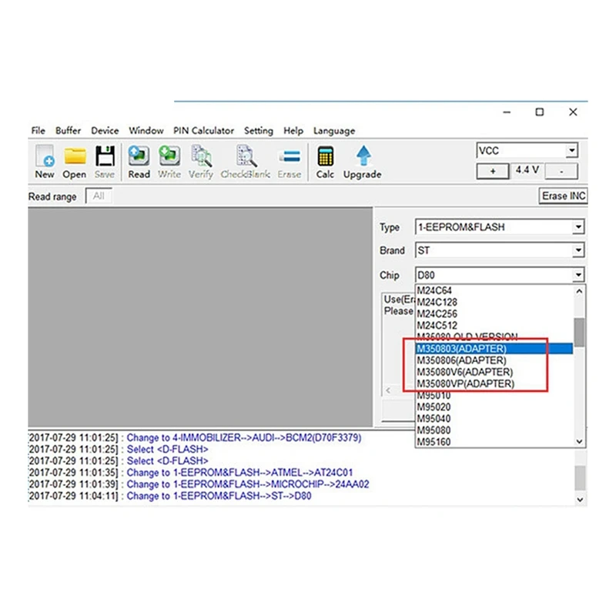Select M35080VP(ADAPTER) in chip list

coord(466,383)
